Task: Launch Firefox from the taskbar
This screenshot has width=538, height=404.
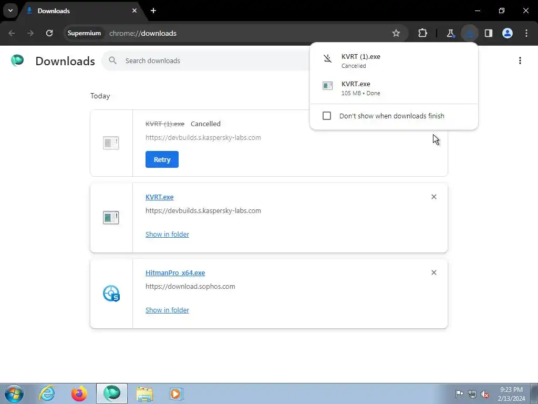Action: pyautogui.click(x=79, y=393)
